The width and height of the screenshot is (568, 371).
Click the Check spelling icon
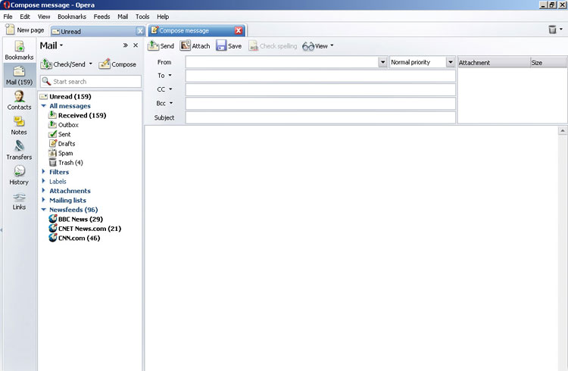[x=254, y=46]
